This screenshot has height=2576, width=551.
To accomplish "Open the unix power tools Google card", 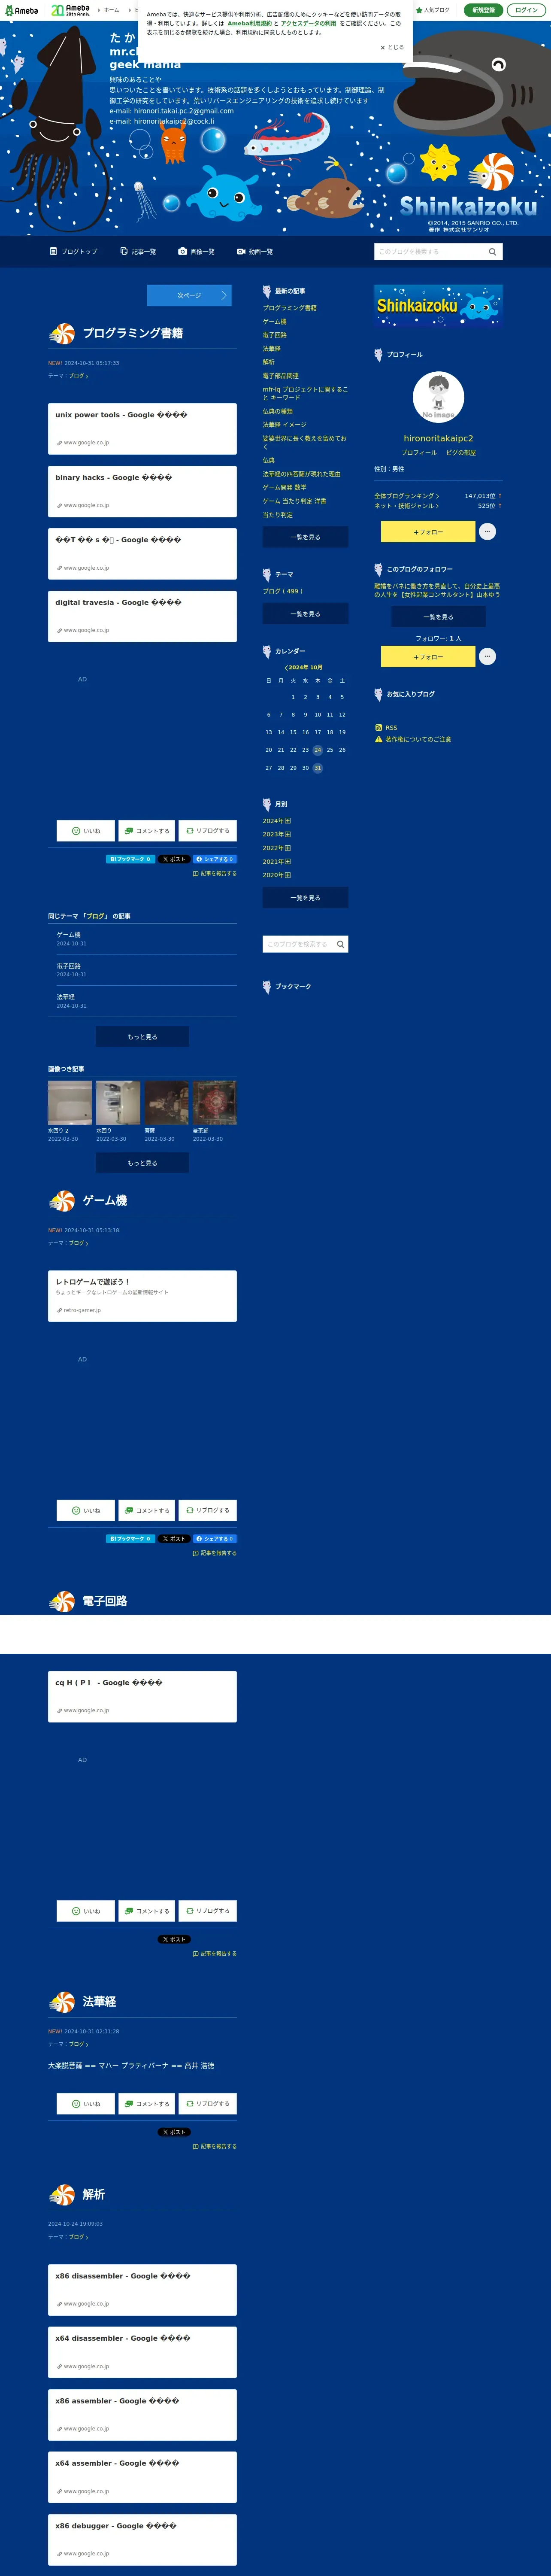I will (x=142, y=428).
